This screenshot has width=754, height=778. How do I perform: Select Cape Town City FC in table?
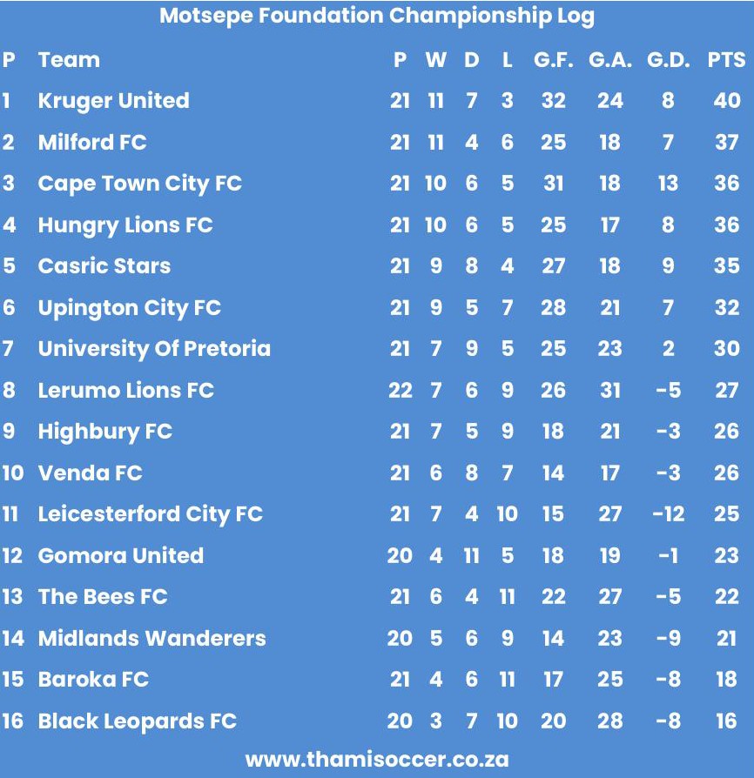click(139, 184)
